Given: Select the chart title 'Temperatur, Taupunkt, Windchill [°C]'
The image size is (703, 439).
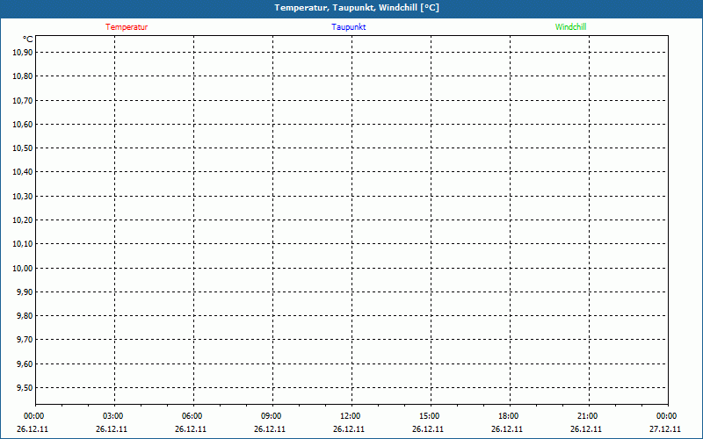Looking at the screenshot, I should (x=357, y=8).
